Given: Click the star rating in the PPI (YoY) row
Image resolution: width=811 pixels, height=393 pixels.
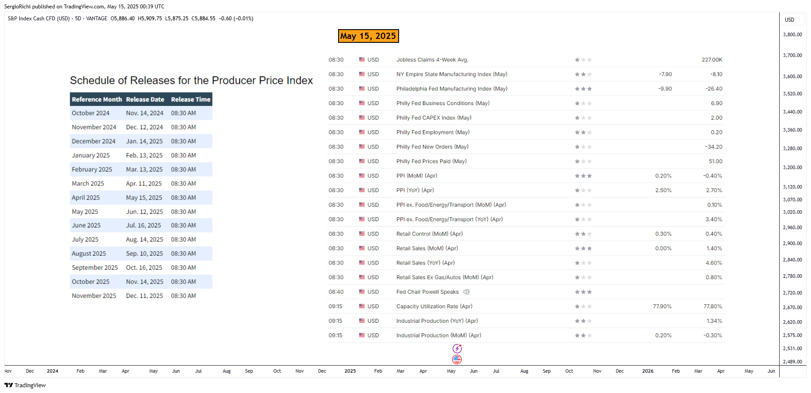Looking at the screenshot, I should click(x=583, y=190).
